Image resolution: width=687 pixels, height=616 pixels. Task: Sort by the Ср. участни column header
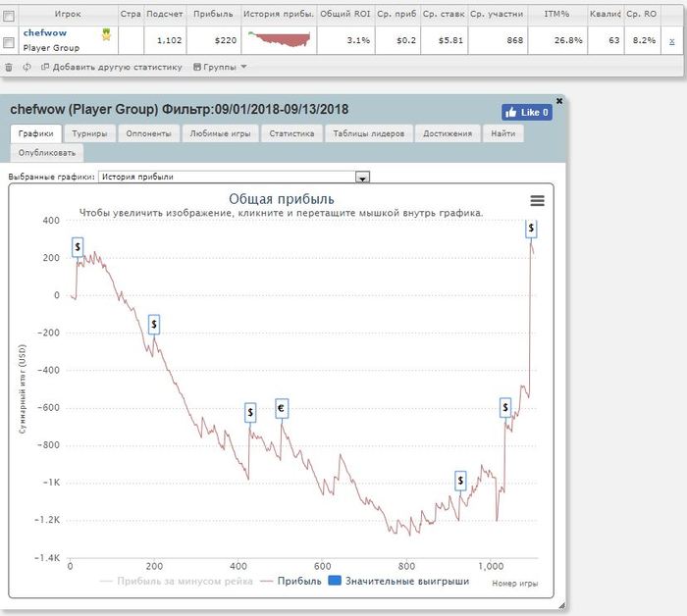point(497,14)
